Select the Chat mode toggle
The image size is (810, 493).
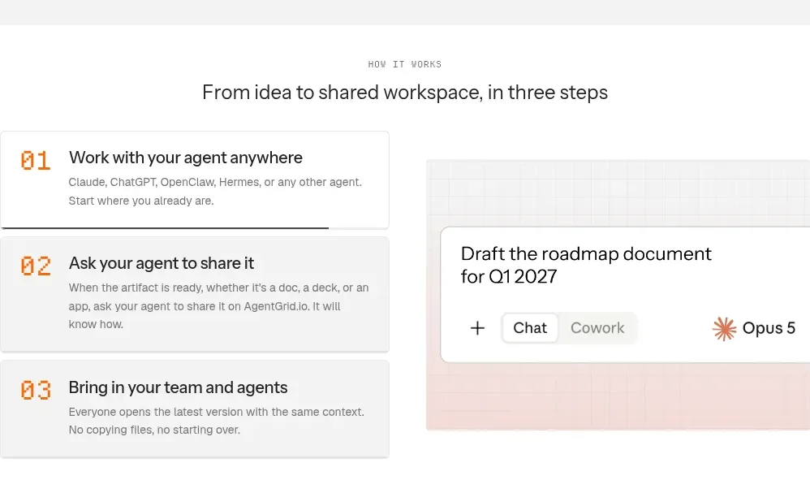(x=529, y=327)
